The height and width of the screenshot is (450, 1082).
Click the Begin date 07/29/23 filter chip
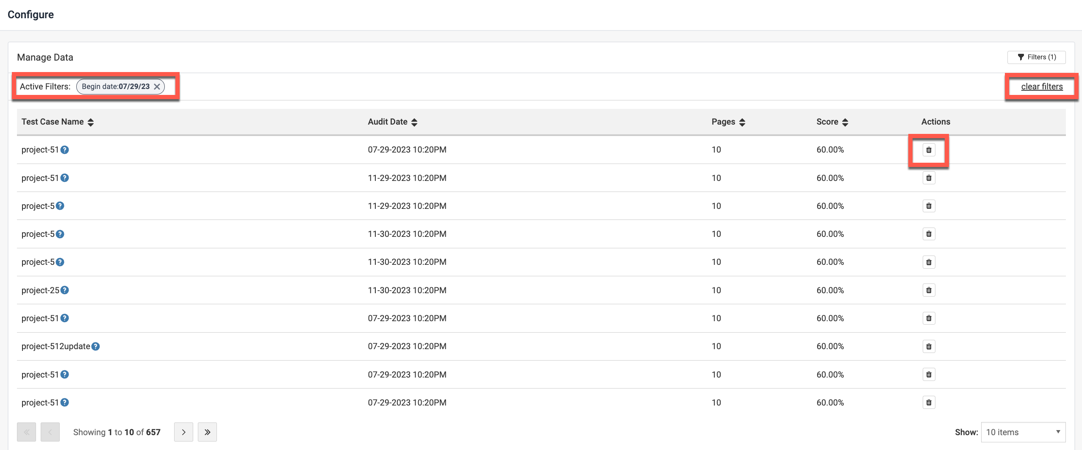(115, 86)
